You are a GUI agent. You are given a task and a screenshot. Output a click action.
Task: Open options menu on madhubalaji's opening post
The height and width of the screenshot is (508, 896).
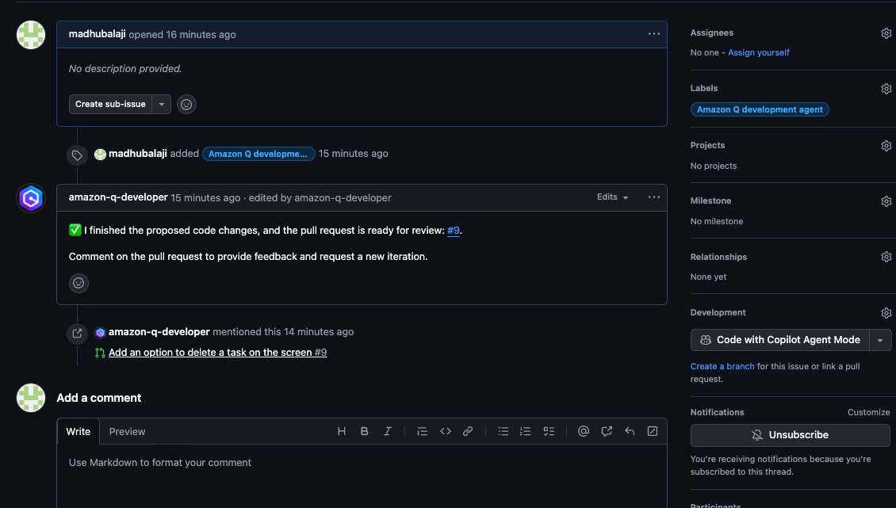[x=653, y=34]
